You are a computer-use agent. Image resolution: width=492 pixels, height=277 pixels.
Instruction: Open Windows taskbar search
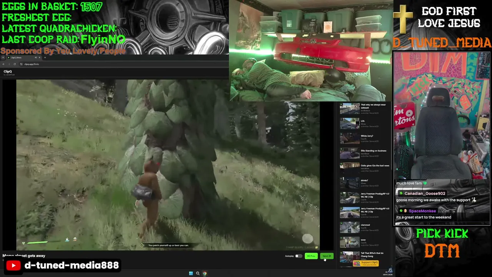click(198, 274)
